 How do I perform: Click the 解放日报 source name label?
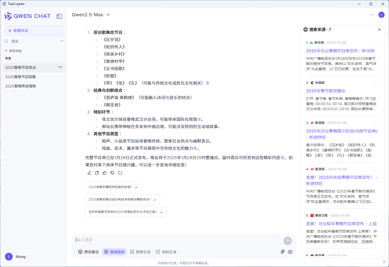tap(321, 216)
